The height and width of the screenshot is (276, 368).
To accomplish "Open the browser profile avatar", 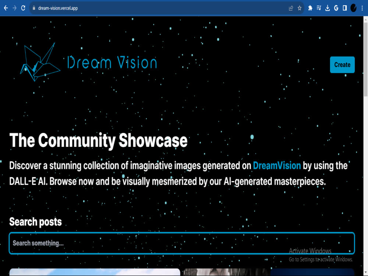I will pos(353,8).
